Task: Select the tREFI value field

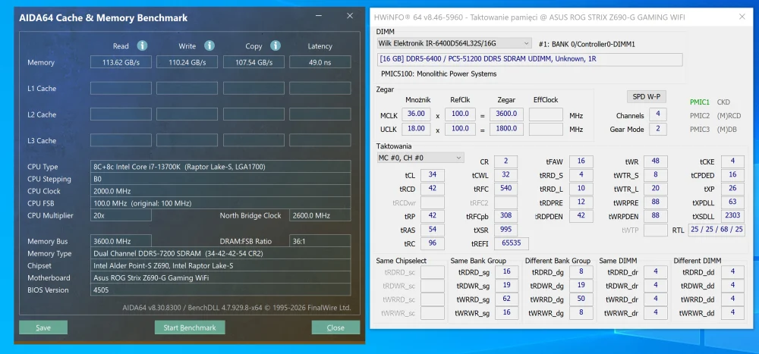Action: (x=511, y=243)
